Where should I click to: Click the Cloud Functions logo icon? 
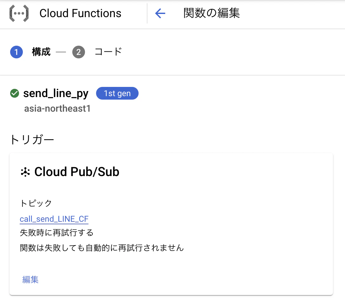click(19, 13)
